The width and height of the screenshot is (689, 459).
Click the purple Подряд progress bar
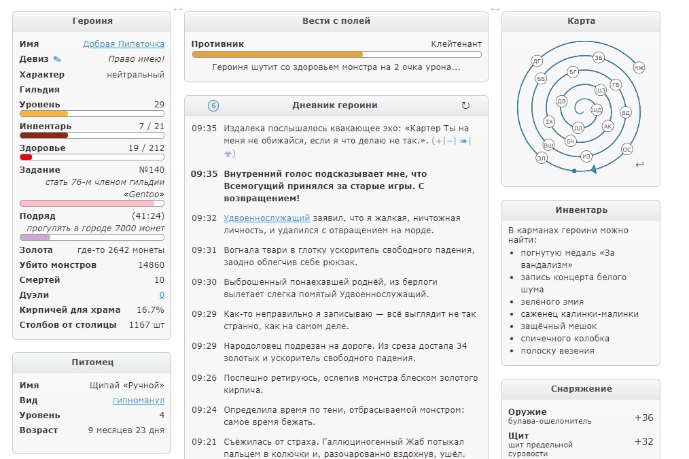pyautogui.click(x=92, y=237)
